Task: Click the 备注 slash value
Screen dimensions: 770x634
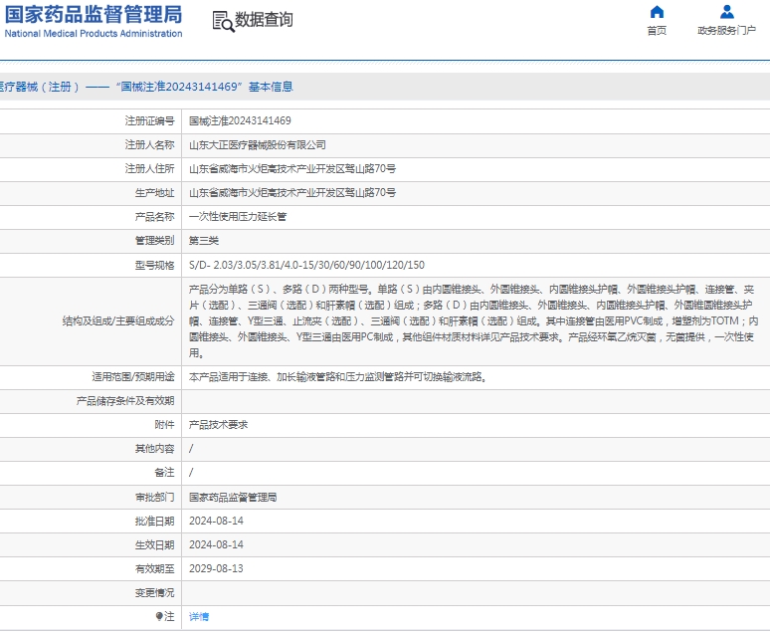Action: (191, 473)
